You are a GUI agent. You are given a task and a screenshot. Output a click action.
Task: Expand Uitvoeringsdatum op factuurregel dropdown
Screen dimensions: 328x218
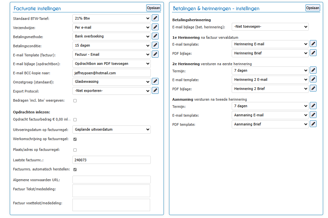(112, 129)
